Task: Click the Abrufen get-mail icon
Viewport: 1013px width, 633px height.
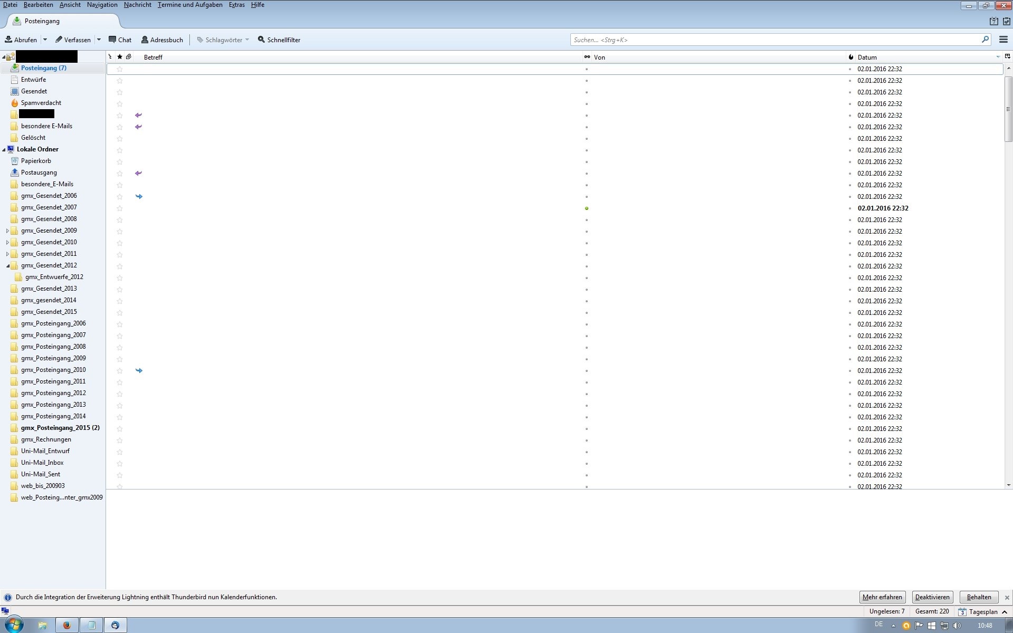Action: coord(8,40)
